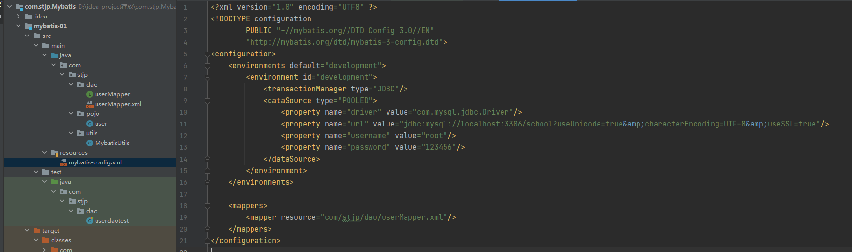Click the mybatis-config.xml file icon

[x=63, y=162]
